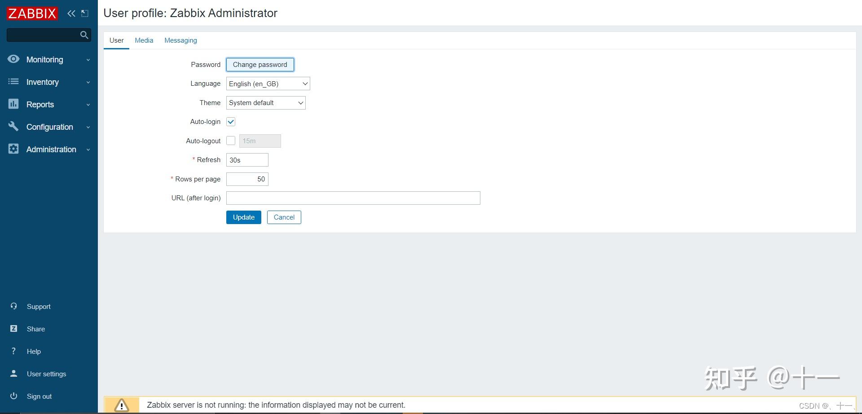The height and width of the screenshot is (414, 862).
Task: Click the 'Zabbix server is not running' message
Action: pyautogui.click(x=276, y=405)
